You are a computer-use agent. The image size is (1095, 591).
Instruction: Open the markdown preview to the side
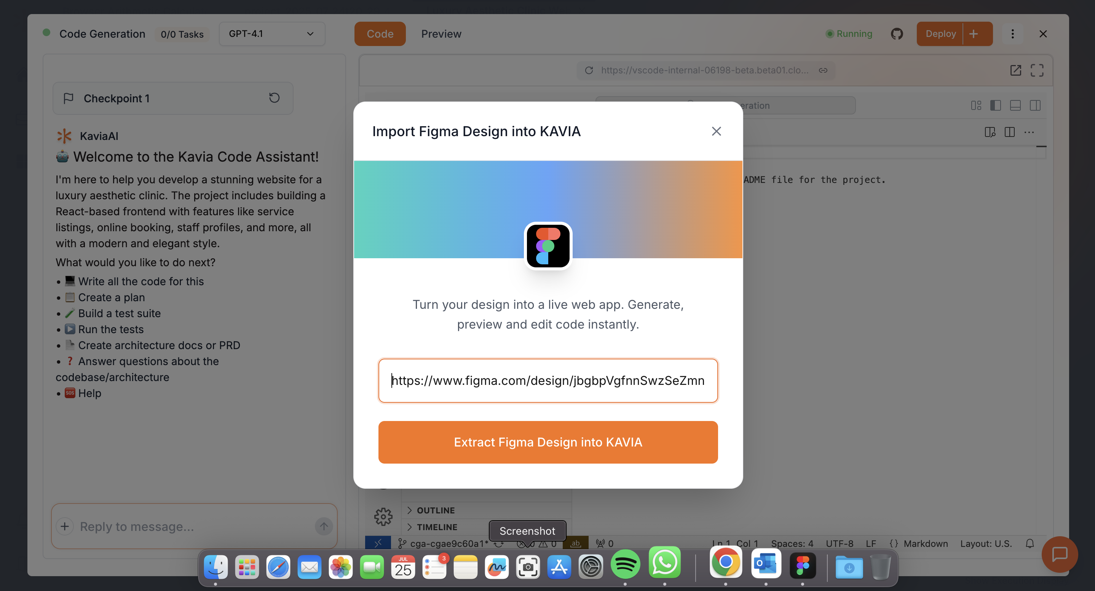(x=990, y=132)
